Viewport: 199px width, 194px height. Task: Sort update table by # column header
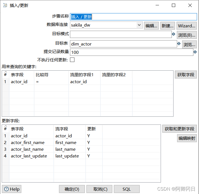[5, 129]
